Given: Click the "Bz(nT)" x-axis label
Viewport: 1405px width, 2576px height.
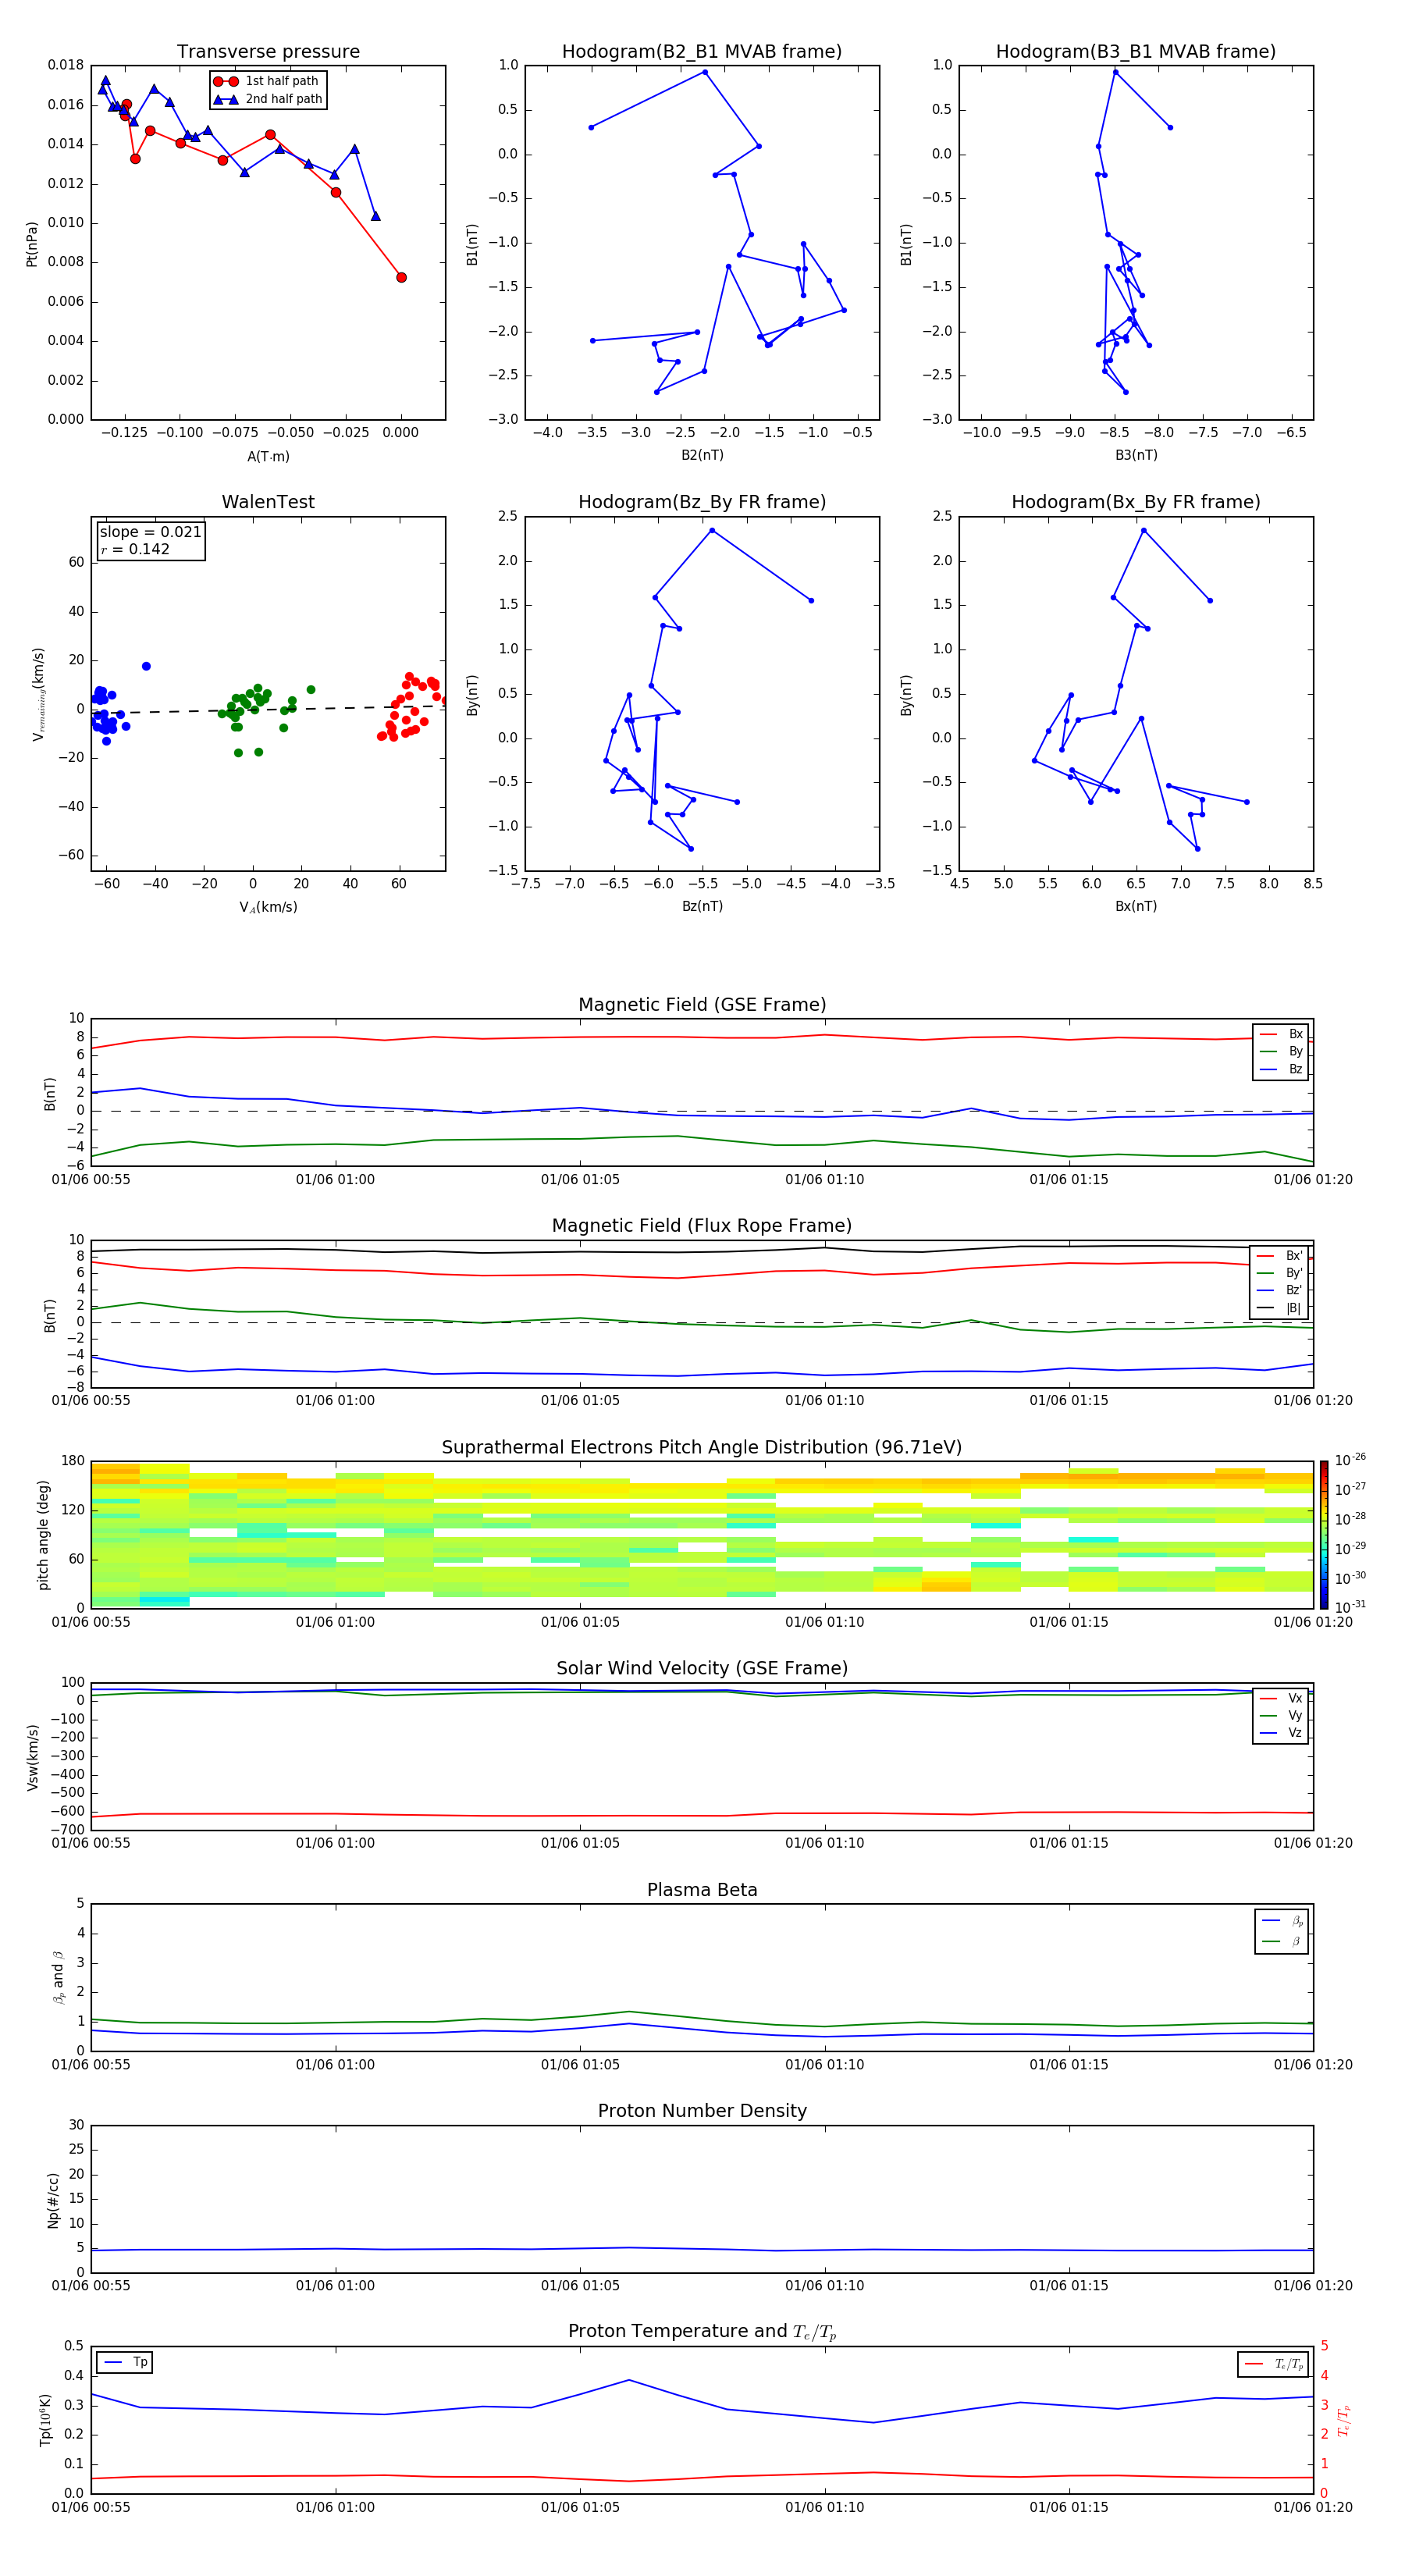Looking at the screenshot, I should click(x=702, y=906).
